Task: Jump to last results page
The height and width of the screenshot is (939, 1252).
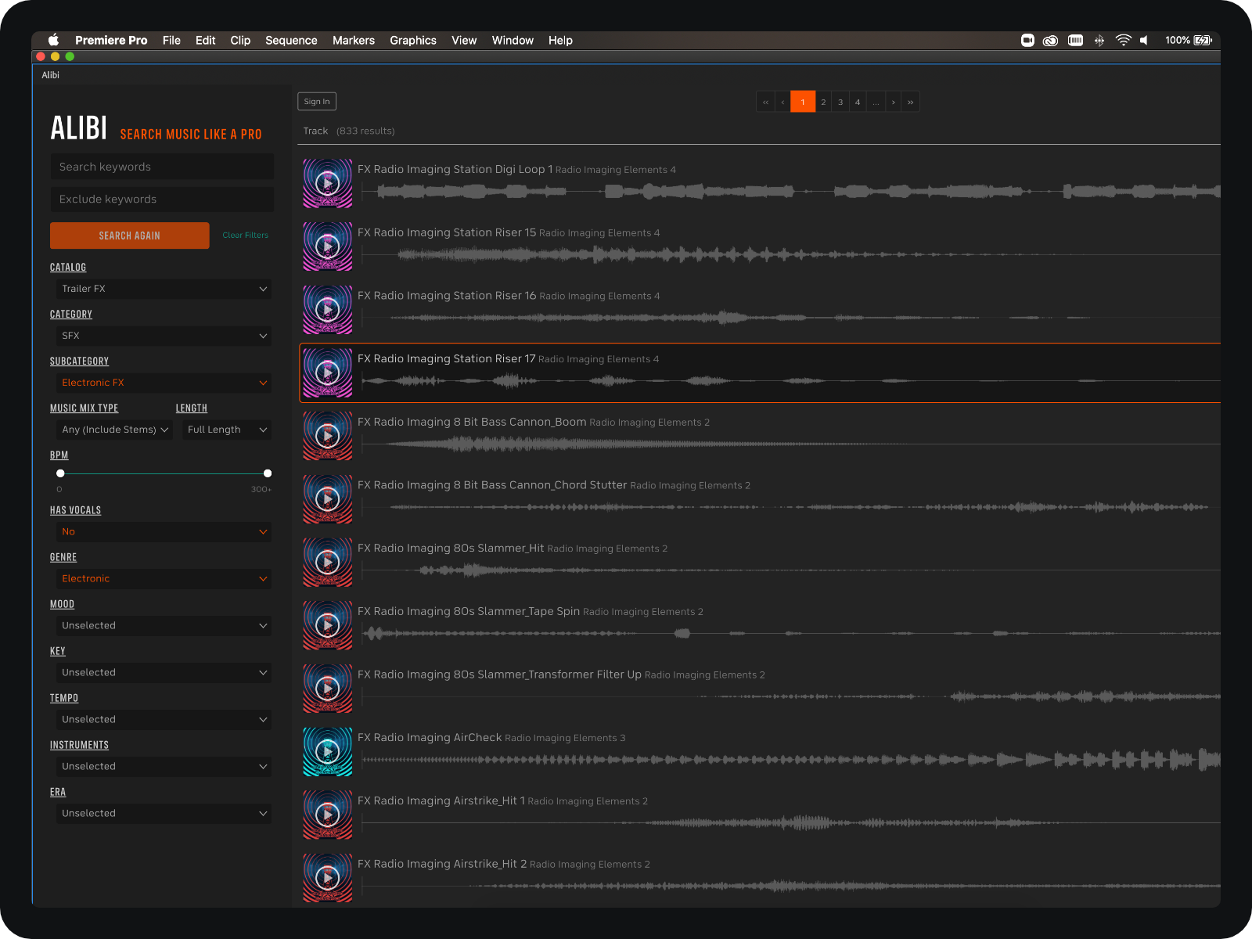Action: click(x=911, y=102)
